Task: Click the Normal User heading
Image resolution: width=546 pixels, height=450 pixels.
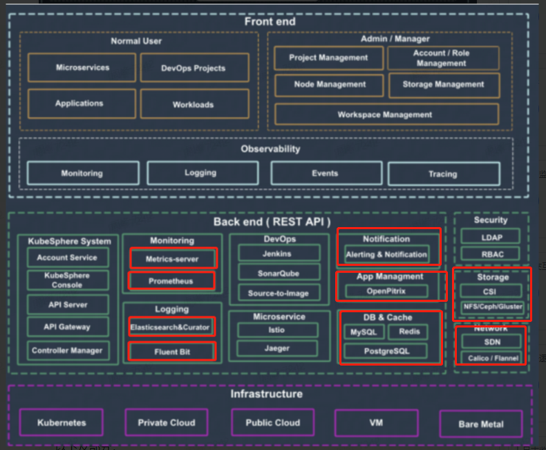Action: click(136, 41)
